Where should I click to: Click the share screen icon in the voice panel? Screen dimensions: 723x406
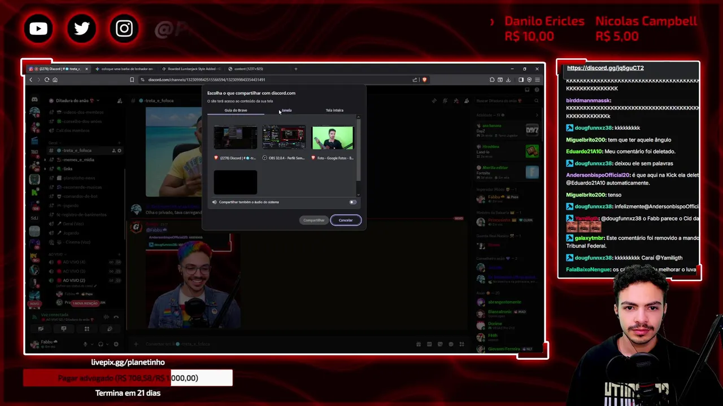63,329
